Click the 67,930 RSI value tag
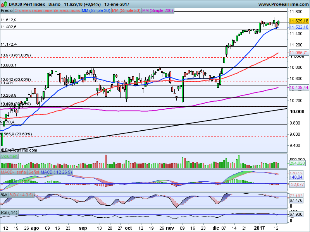 pyautogui.click(x=296, y=214)
